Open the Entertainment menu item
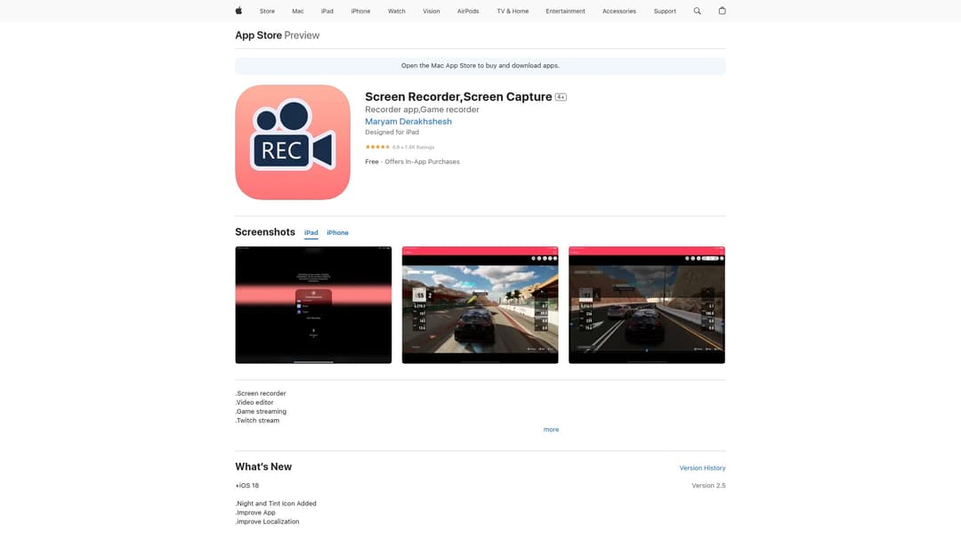Image resolution: width=961 pixels, height=541 pixels. [565, 11]
